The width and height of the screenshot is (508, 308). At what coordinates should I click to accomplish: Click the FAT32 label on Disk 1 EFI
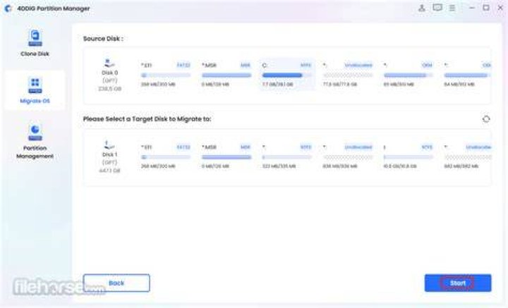tap(183, 147)
